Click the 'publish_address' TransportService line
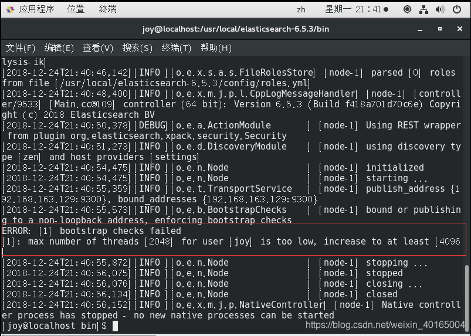The height and width of the screenshot is (336, 471). 231,189
